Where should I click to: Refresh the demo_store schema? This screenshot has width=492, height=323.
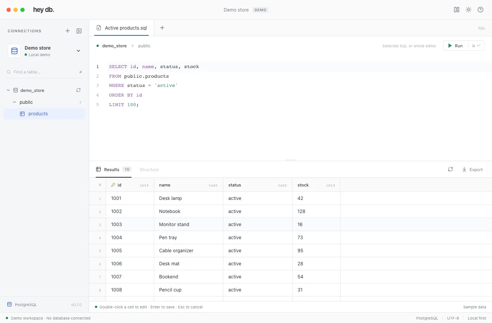click(78, 90)
